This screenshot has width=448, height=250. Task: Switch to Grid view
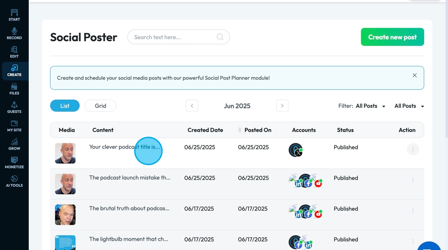pyautogui.click(x=100, y=105)
